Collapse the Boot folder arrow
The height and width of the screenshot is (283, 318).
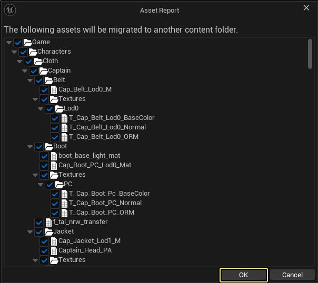click(x=30, y=147)
